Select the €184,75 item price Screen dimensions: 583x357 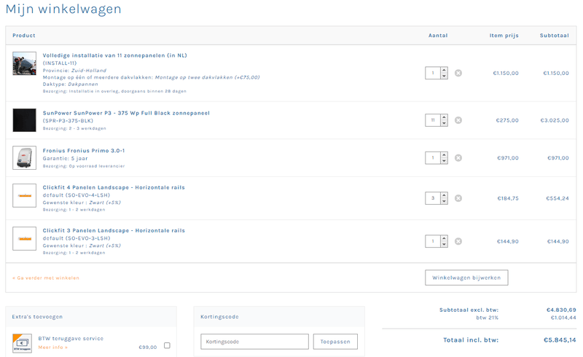point(508,198)
